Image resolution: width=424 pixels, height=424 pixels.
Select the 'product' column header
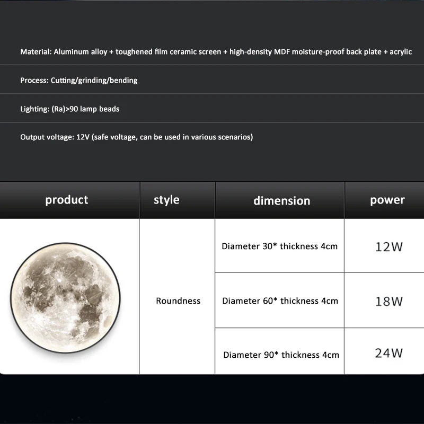click(67, 200)
